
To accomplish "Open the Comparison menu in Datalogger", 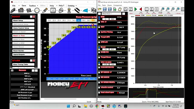I will click(x=117, y=5).
